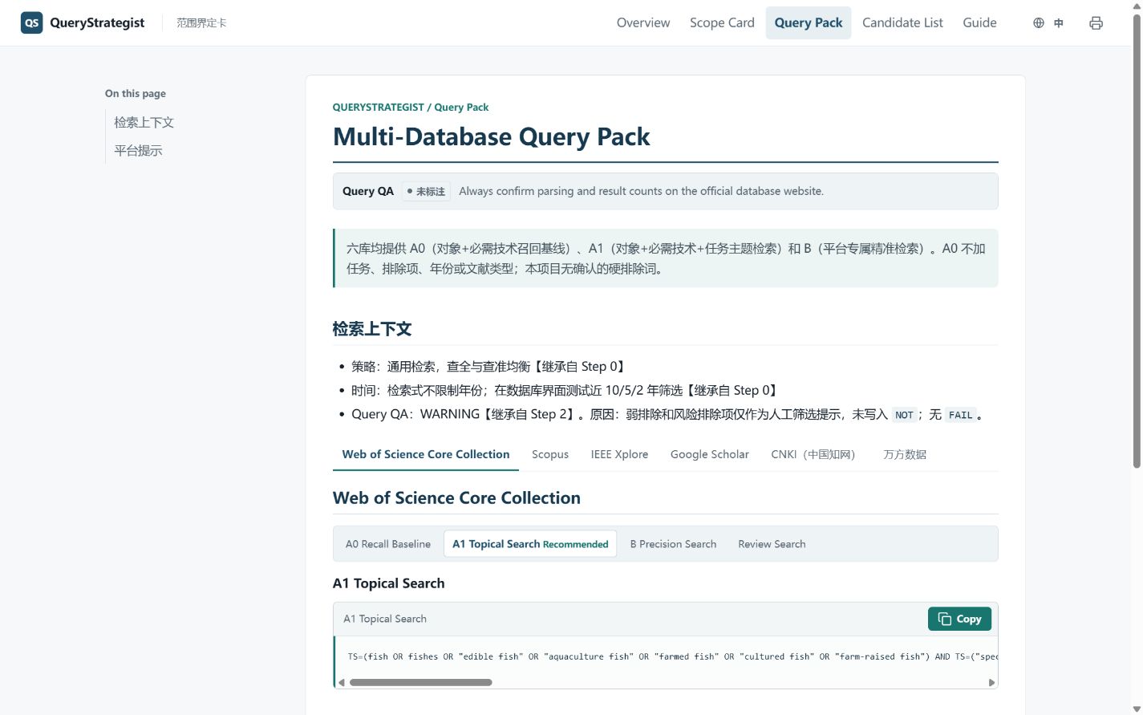The image size is (1143, 715).
Task: Click the 范围界定卡 header label
Action: pos(201,23)
